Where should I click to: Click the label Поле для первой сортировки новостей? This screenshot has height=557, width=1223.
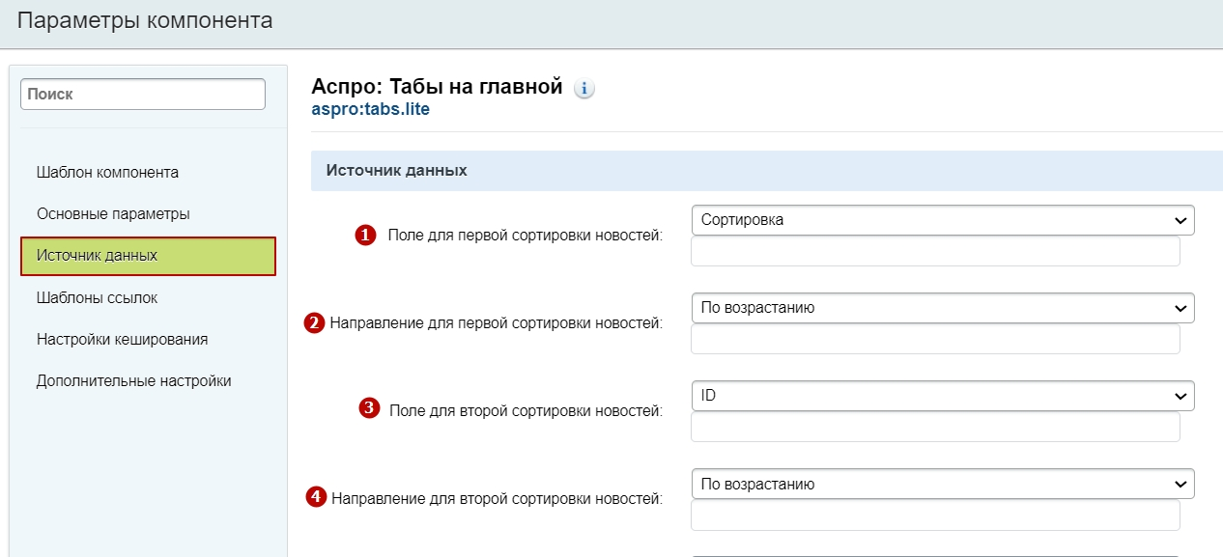[525, 235]
